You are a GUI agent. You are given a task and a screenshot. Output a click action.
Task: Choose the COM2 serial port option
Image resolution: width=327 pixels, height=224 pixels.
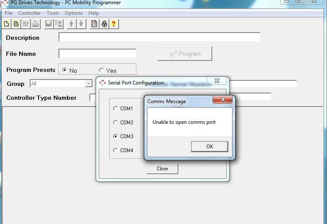[116, 123]
